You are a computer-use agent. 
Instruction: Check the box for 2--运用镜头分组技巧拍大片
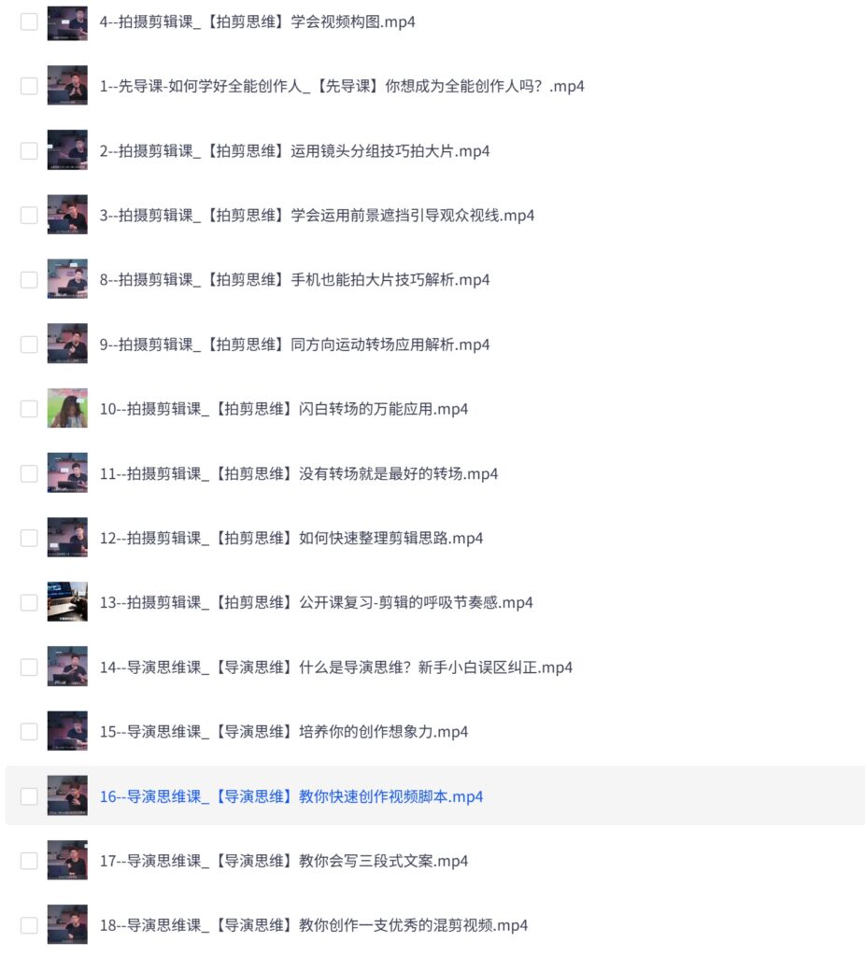29,150
